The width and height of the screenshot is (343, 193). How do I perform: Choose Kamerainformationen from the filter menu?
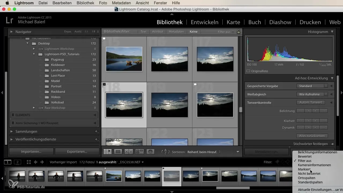point(314,165)
